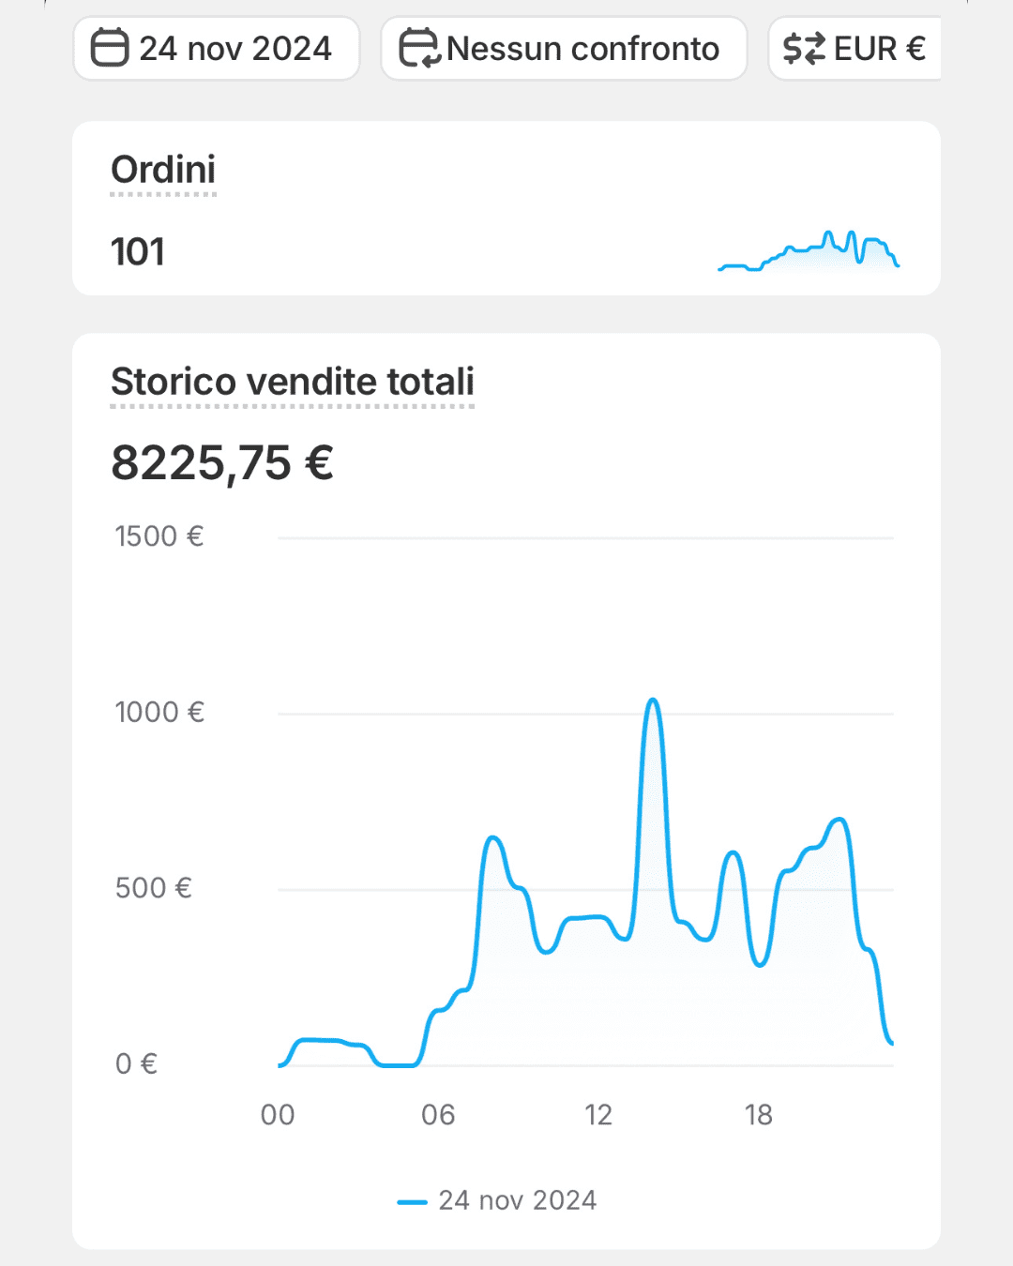Screen dimensions: 1013x1266
Task: Click the Ordini sparkline mini chart
Action: (809, 250)
